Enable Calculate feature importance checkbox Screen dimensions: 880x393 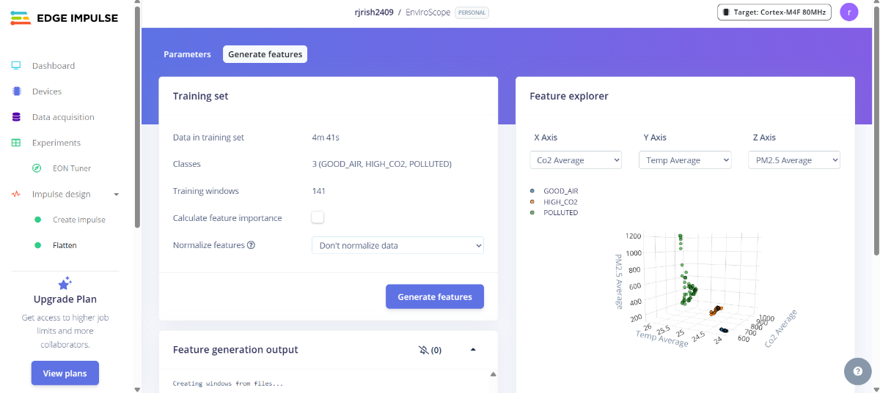click(x=318, y=217)
